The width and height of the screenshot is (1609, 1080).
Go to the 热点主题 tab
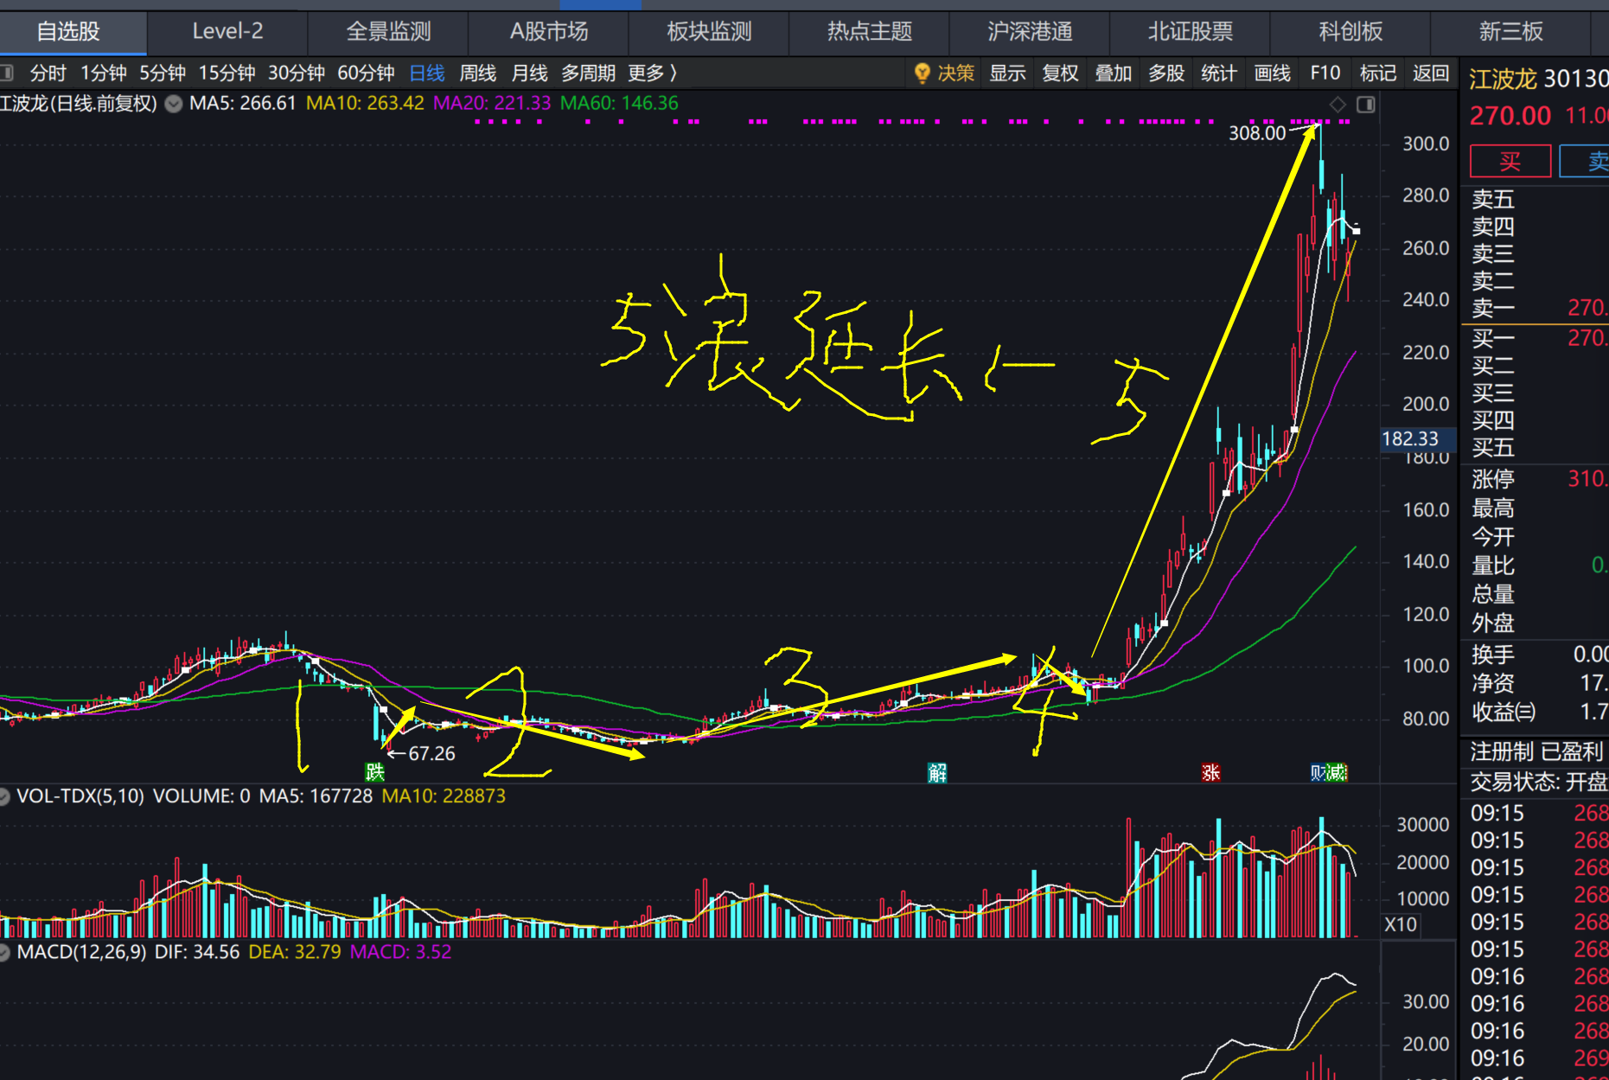point(870,32)
